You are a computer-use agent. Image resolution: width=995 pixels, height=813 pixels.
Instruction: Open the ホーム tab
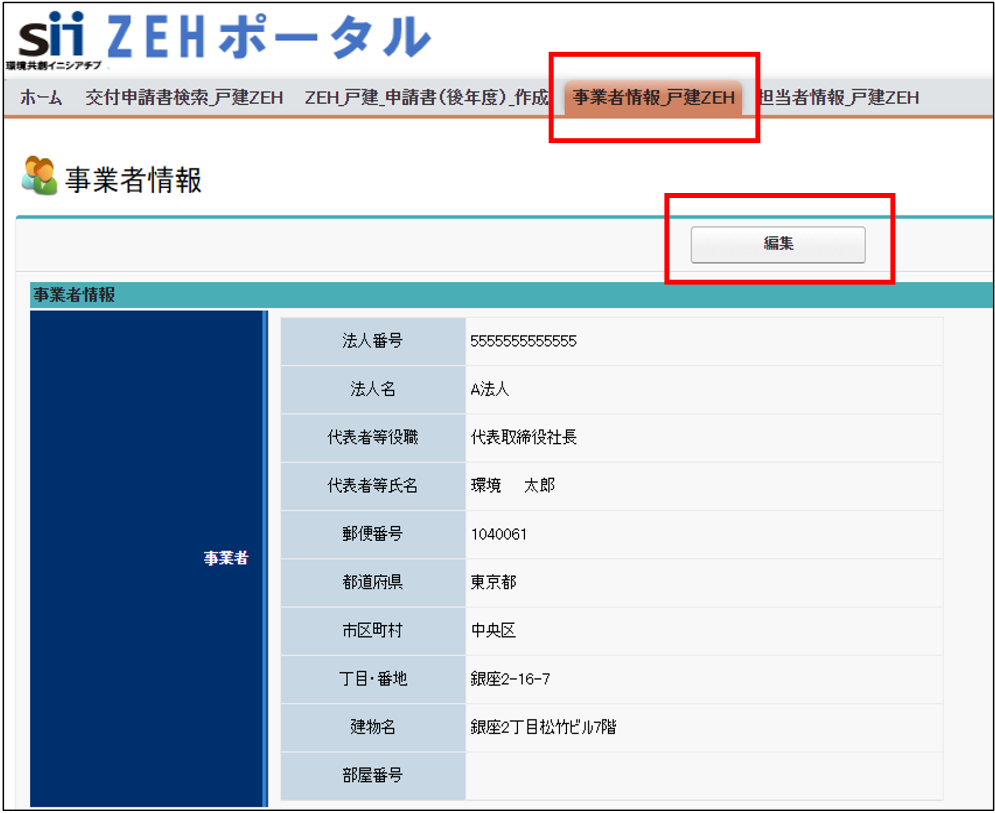(x=41, y=97)
